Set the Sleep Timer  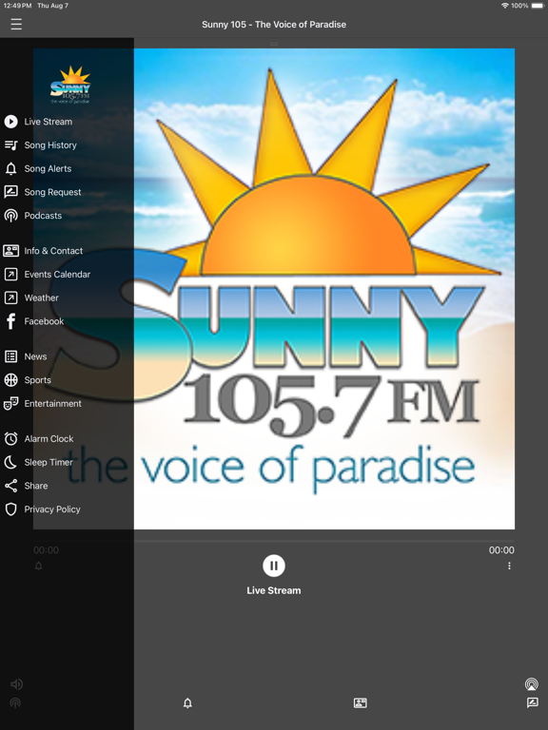tap(49, 462)
